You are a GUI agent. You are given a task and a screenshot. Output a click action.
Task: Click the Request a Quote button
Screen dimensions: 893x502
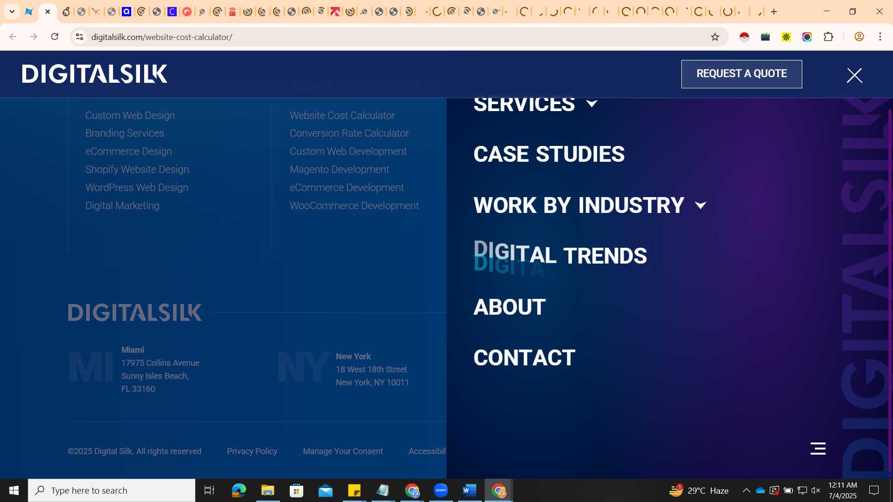[741, 74]
